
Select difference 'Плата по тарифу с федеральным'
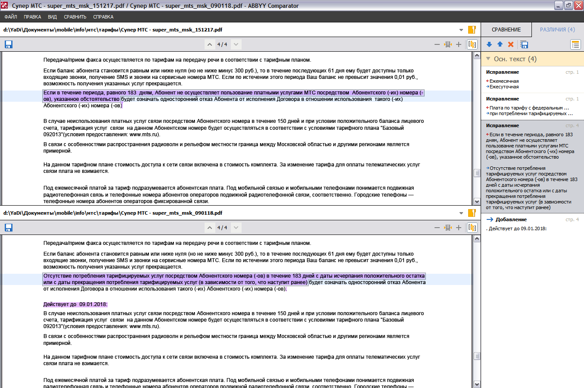tap(532, 106)
